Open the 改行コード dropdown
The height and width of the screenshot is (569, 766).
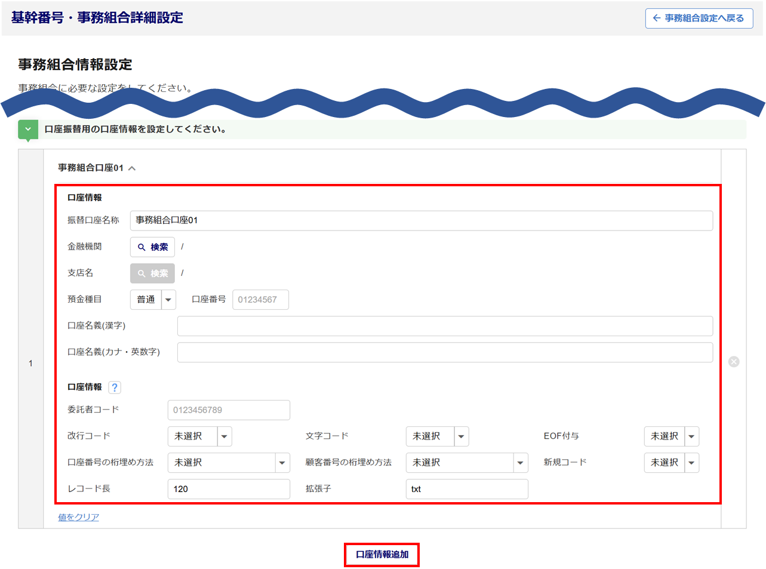coord(199,436)
